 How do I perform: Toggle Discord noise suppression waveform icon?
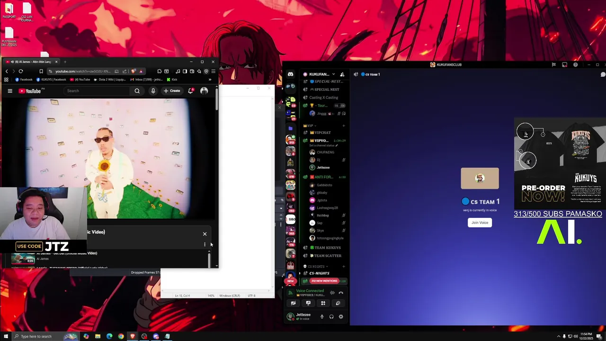click(x=332, y=293)
